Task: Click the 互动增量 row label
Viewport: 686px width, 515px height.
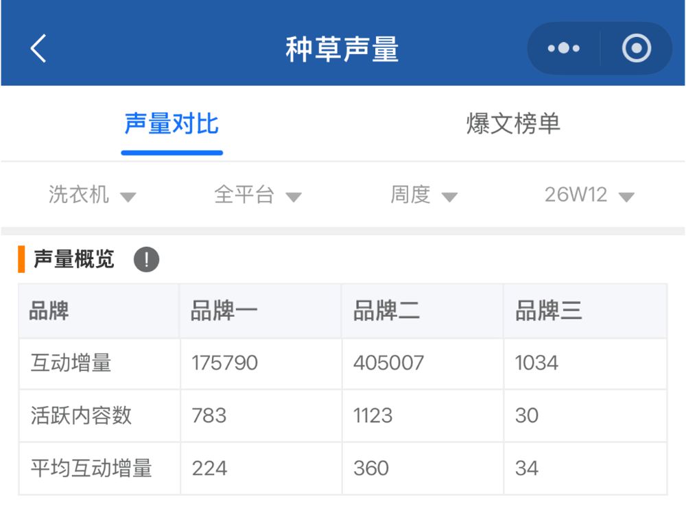Action: tap(71, 363)
